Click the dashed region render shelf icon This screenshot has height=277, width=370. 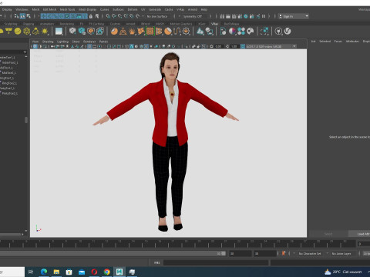tap(264, 32)
